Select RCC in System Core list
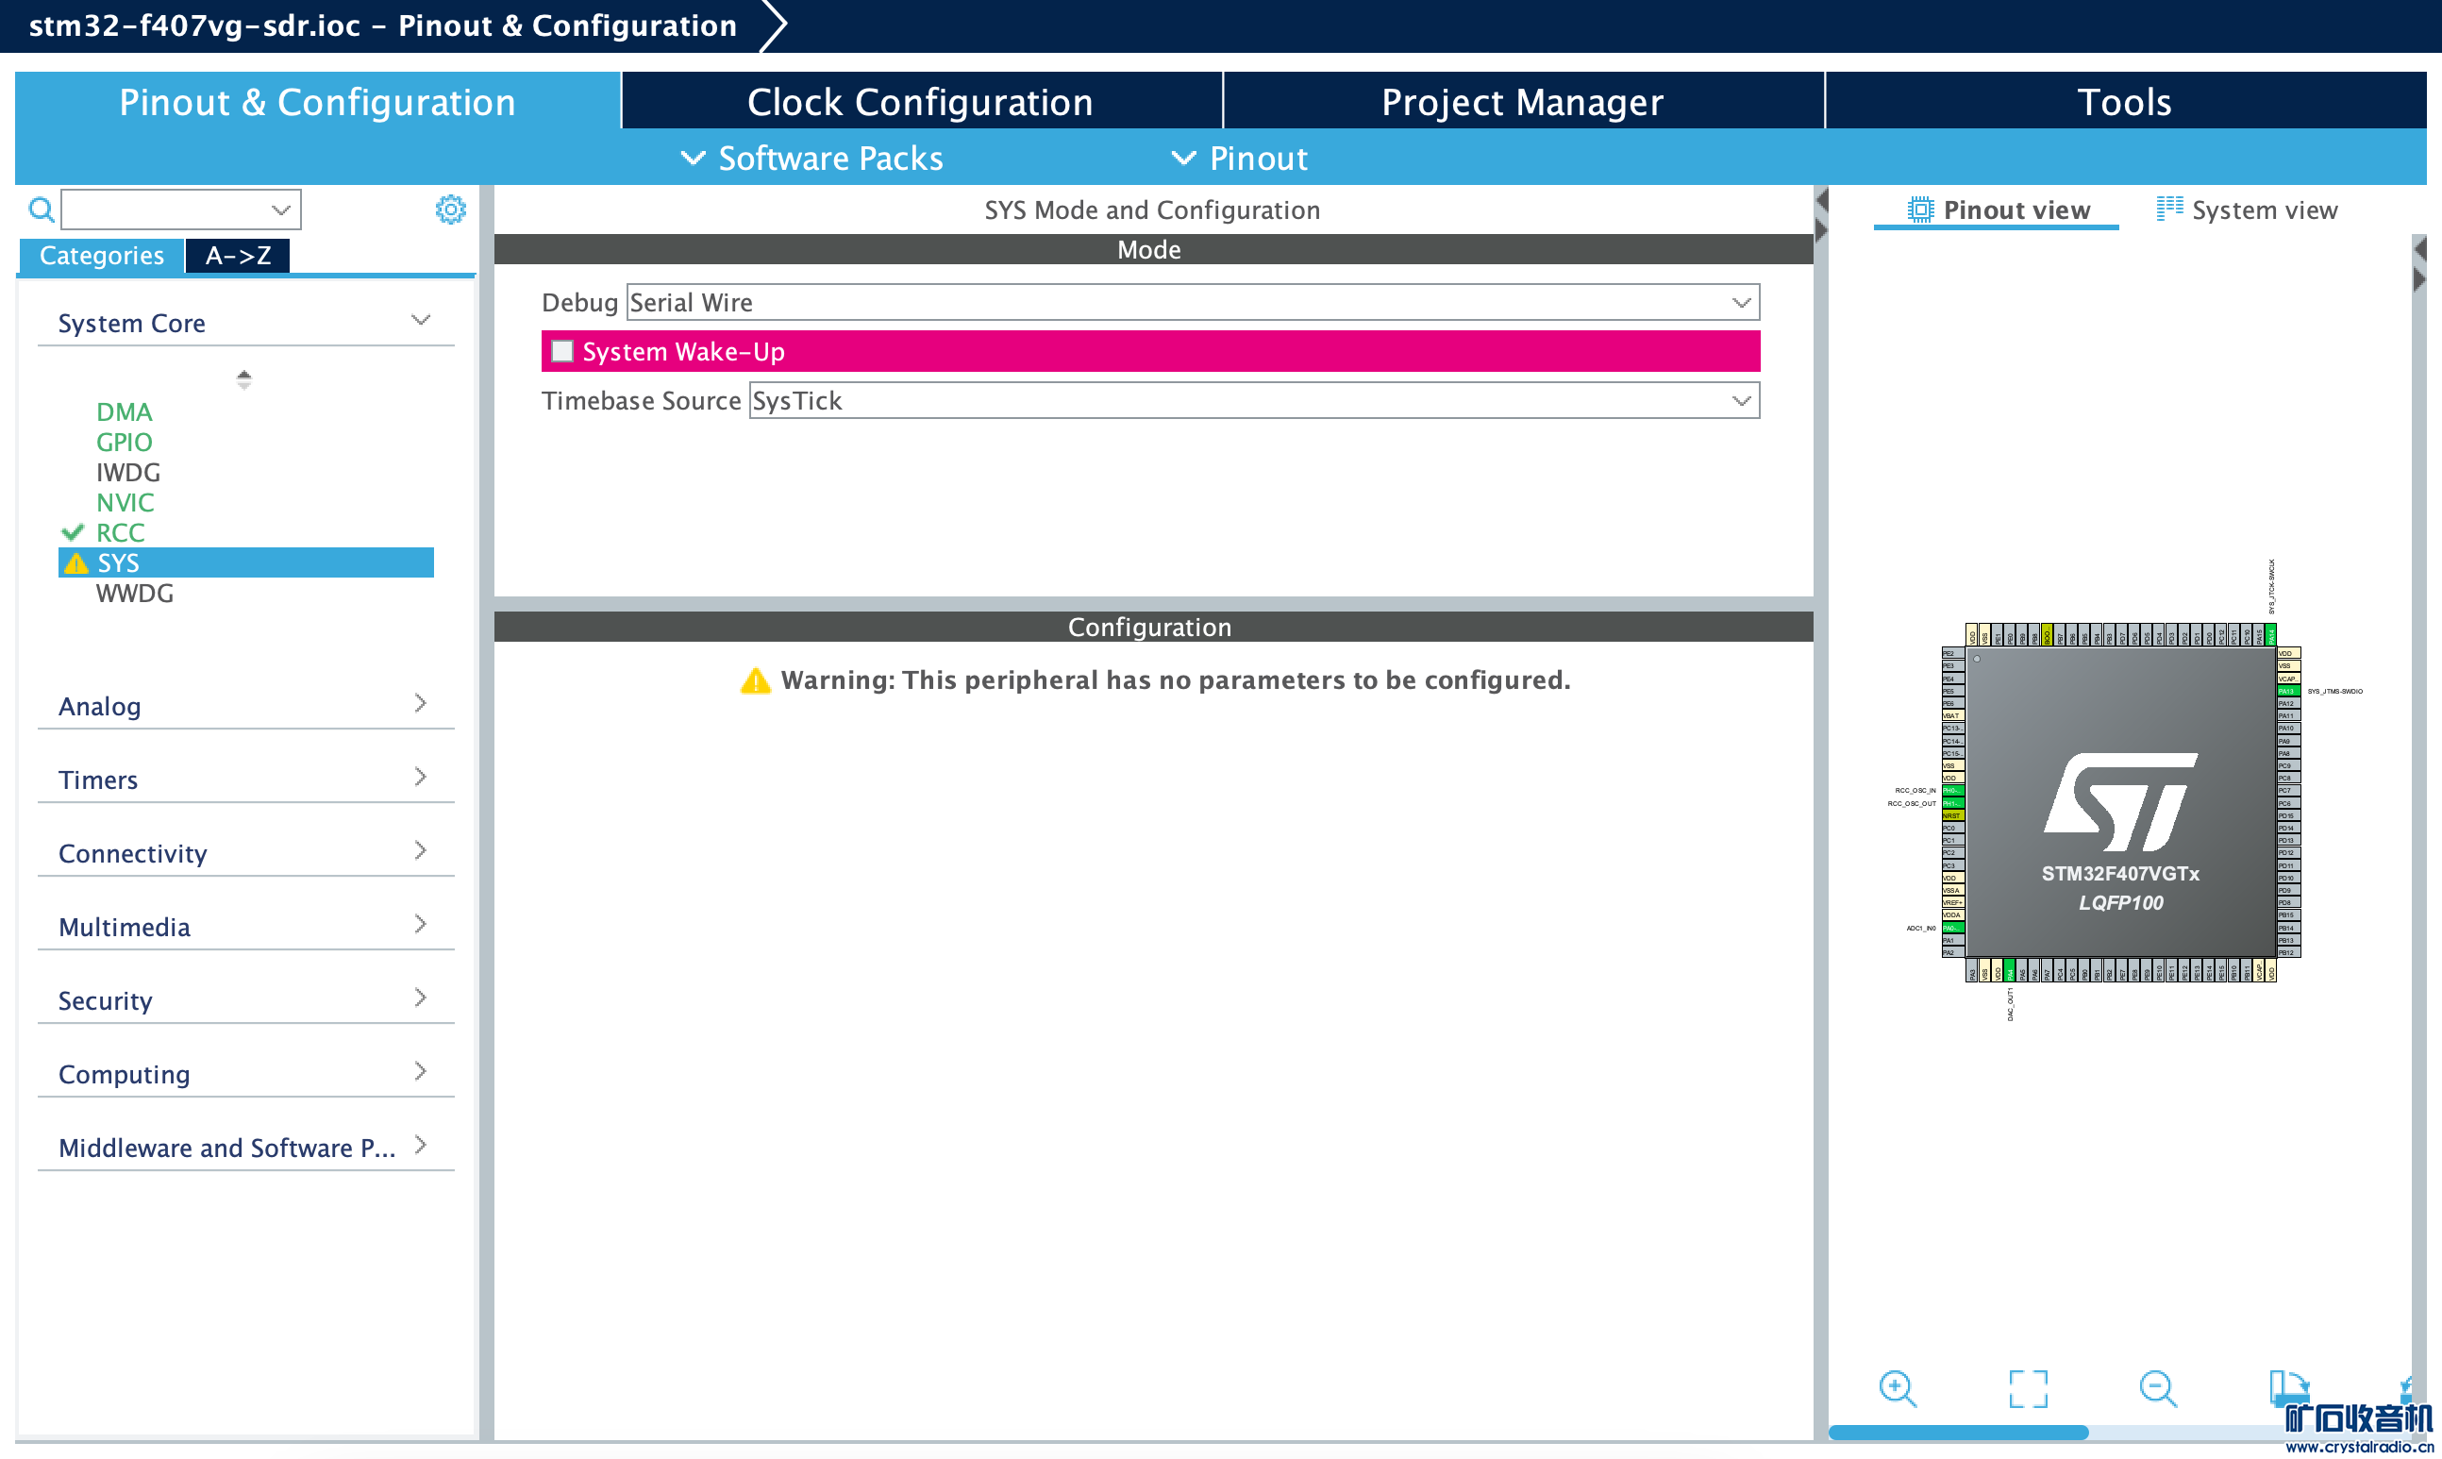The width and height of the screenshot is (2442, 1459). 120,533
